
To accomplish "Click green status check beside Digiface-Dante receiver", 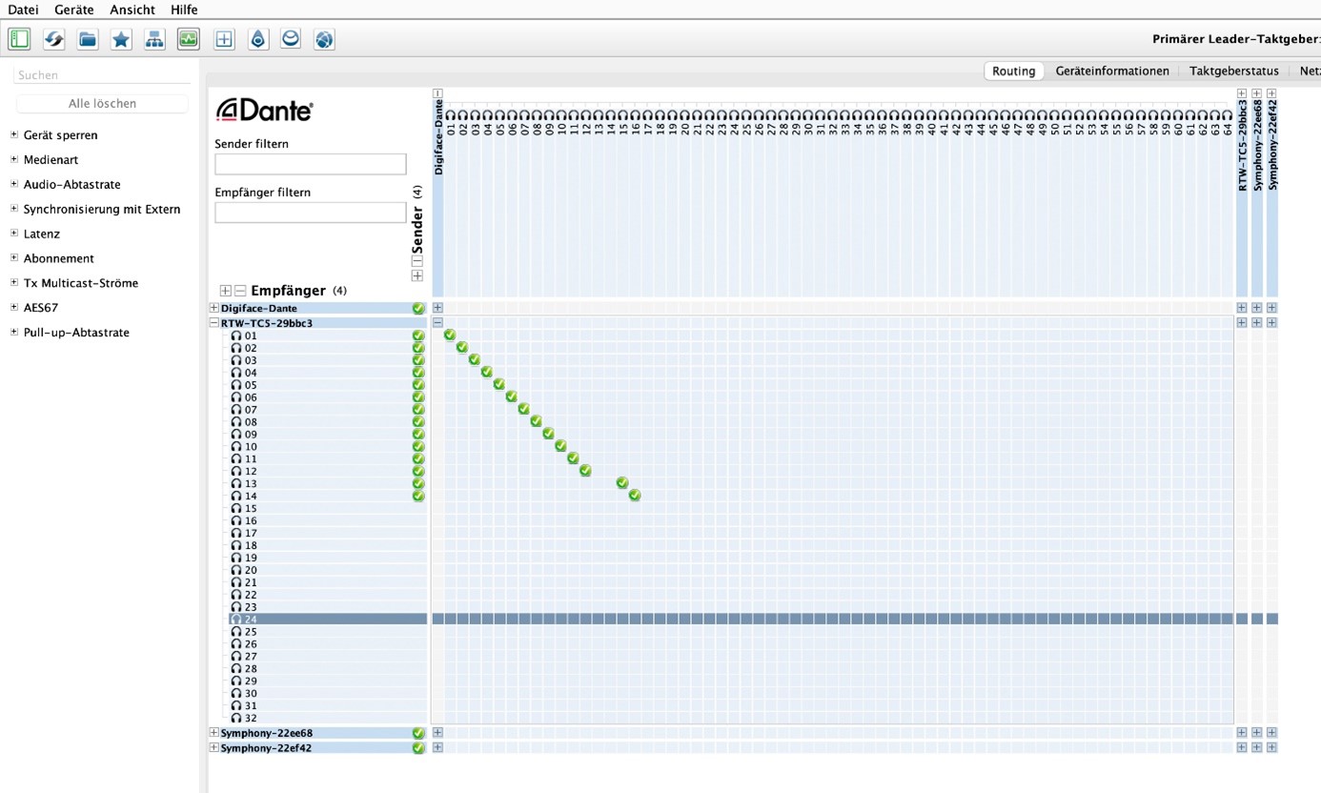I will click(x=418, y=309).
